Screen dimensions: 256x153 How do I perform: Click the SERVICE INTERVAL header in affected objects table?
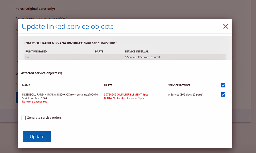tap(180, 85)
